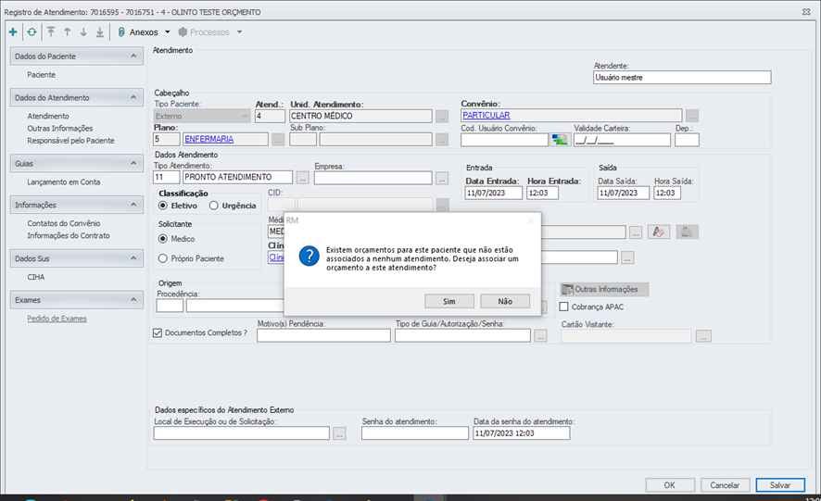821x501 pixels.
Task: Click lookup button beside Cartão Visitante
Action: [x=703, y=336]
